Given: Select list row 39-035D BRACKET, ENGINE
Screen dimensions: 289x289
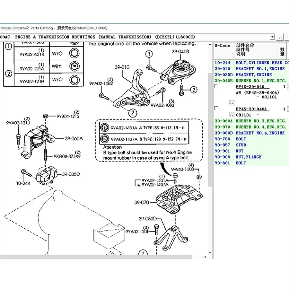Looking at the screenshot, I should [251, 74].
